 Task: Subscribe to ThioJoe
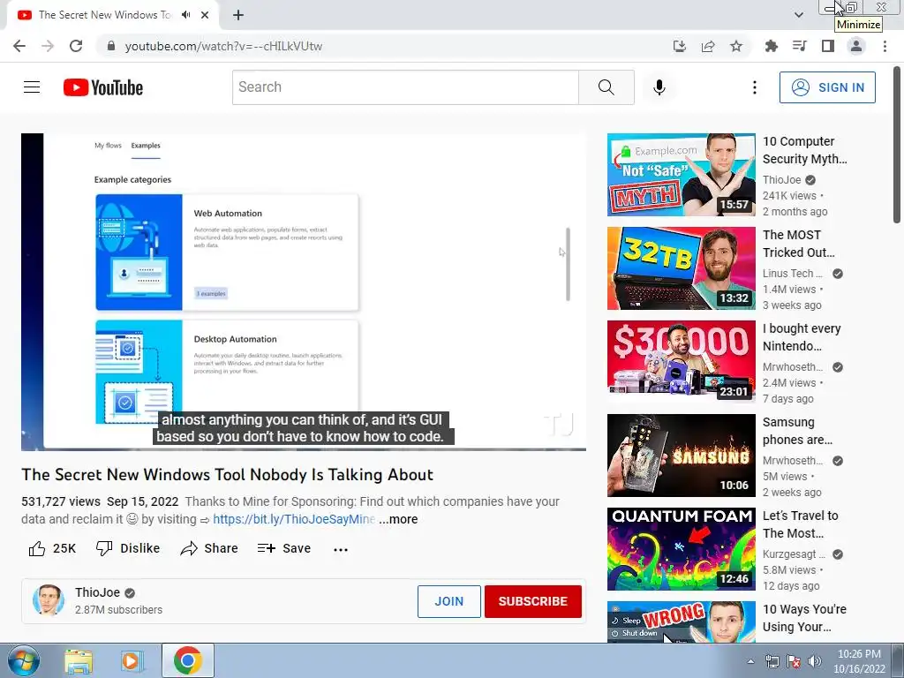[532, 601]
